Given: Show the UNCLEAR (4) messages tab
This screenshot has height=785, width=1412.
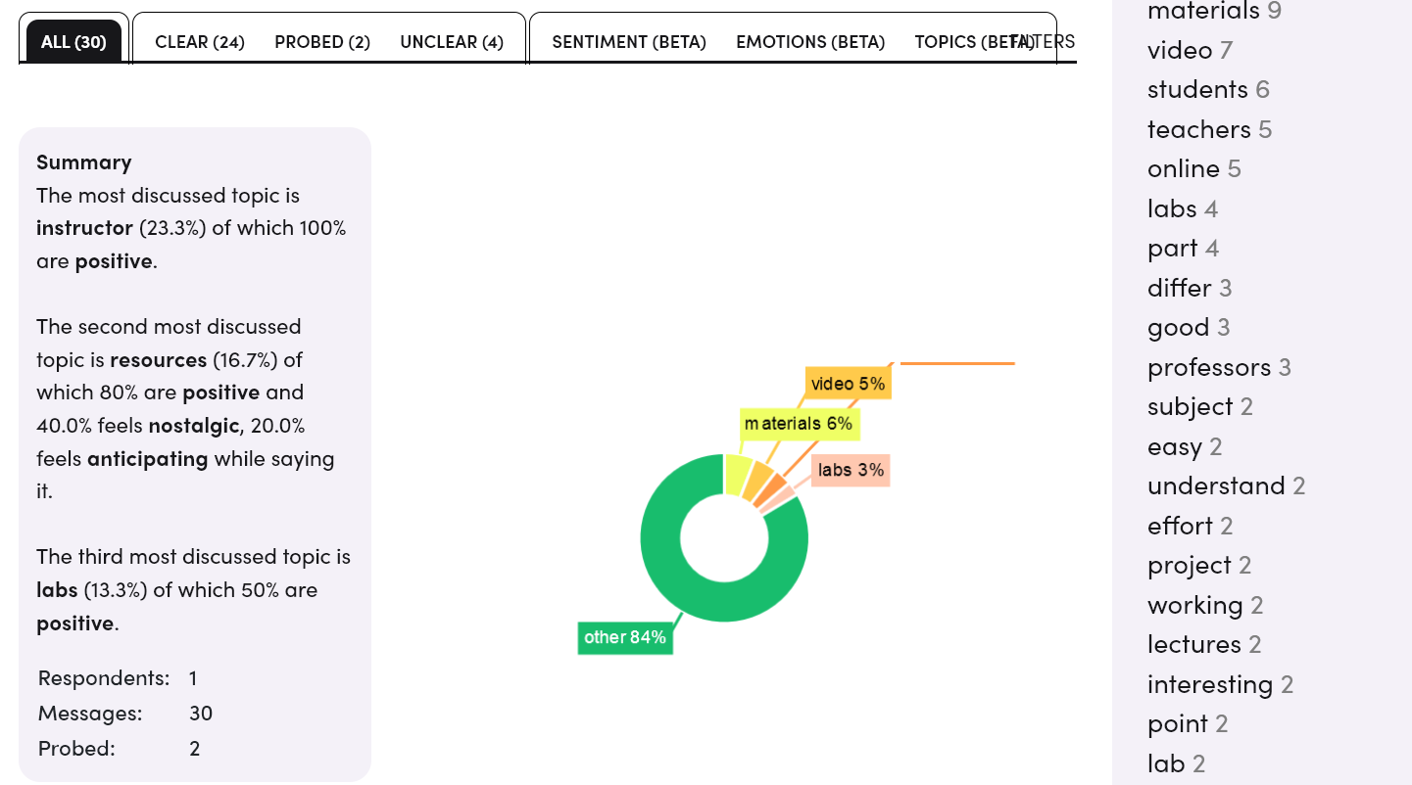Looking at the screenshot, I should (x=452, y=42).
